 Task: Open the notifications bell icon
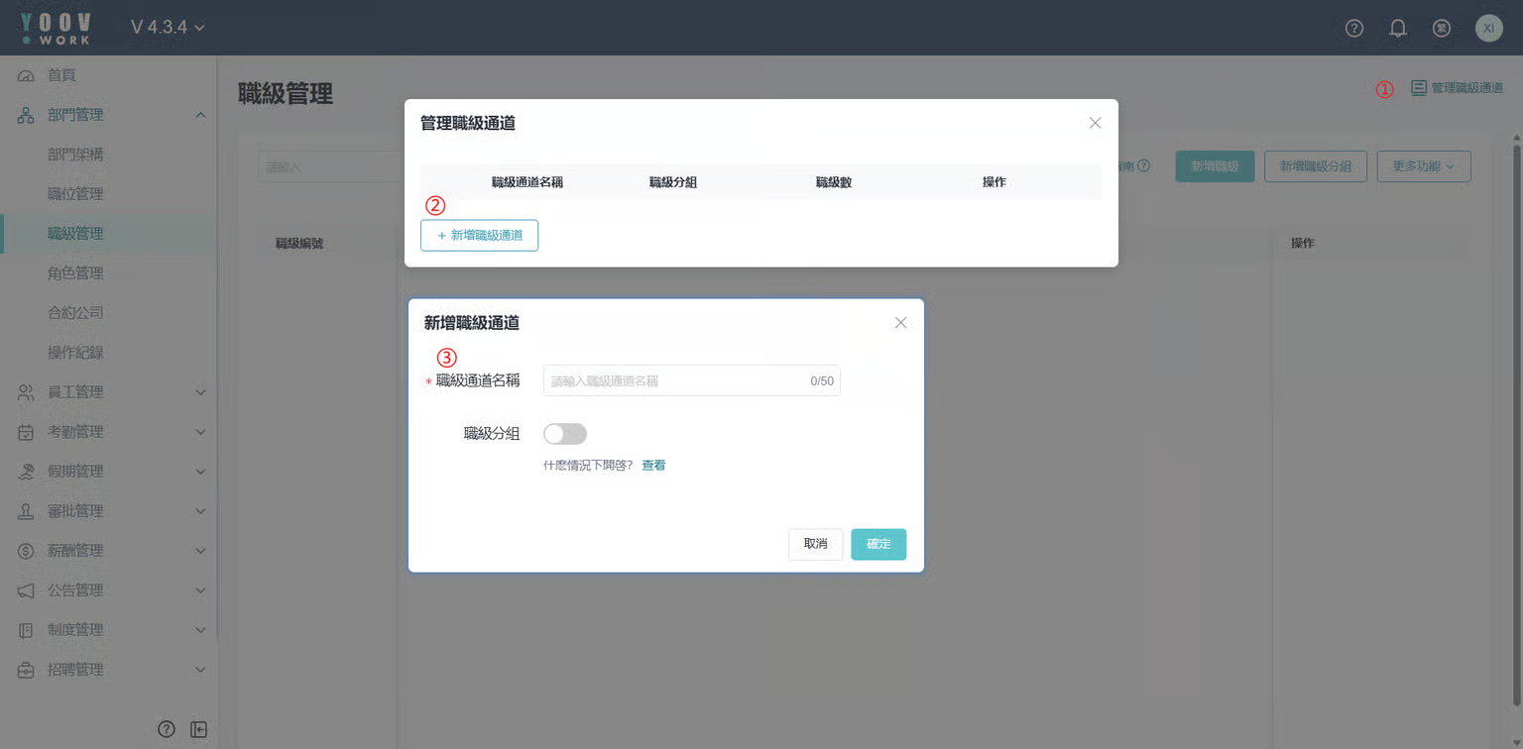[x=1398, y=28]
